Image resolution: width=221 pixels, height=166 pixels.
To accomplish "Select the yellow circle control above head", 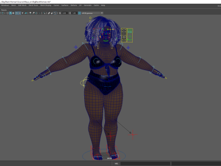I will coord(90,18).
